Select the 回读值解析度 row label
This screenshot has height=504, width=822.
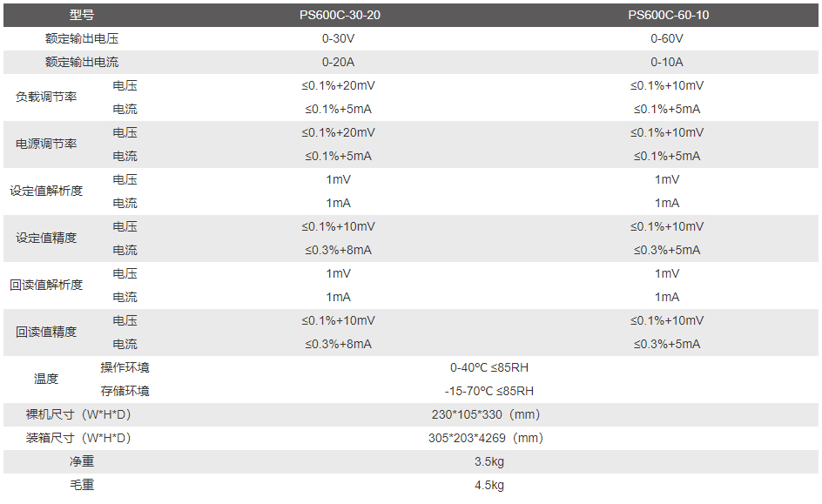pyautogui.click(x=46, y=286)
